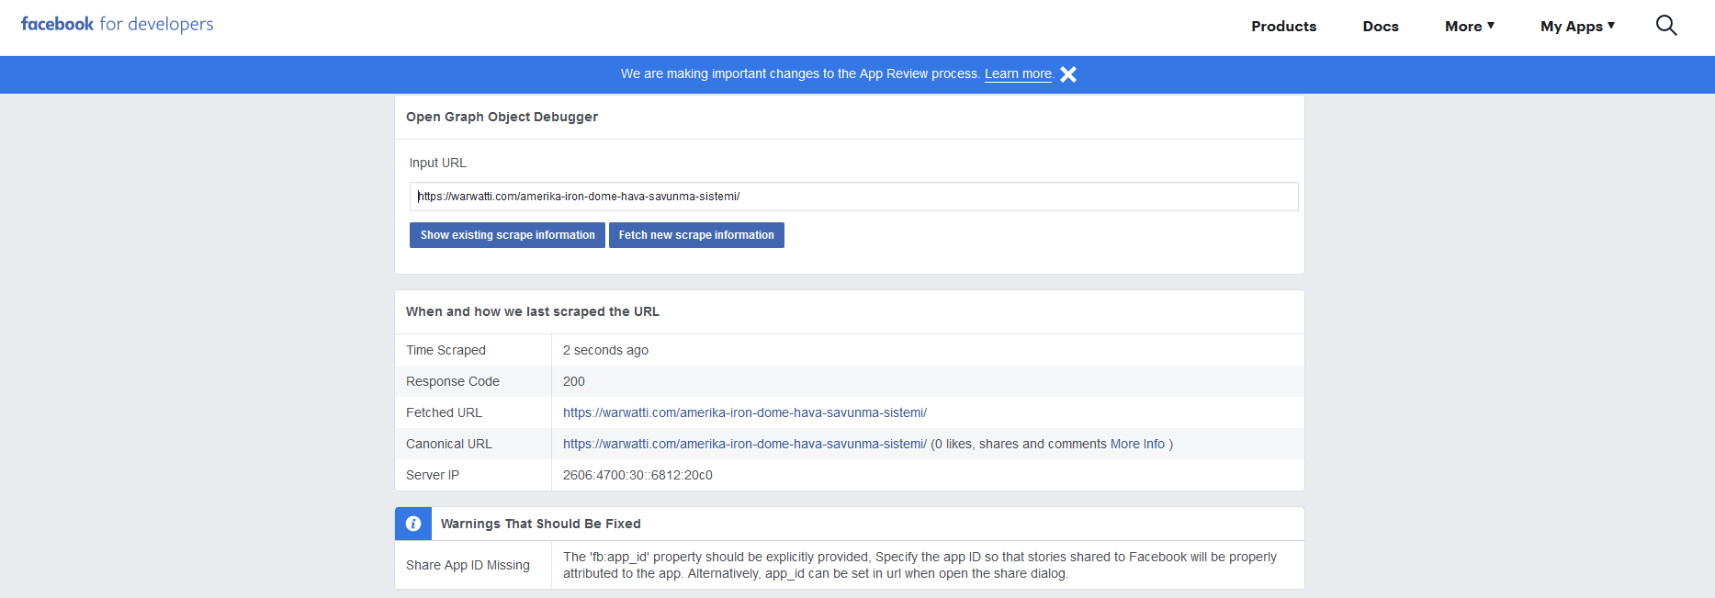
Task: Open the Products menu
Action: click(x=1283, y=27)
